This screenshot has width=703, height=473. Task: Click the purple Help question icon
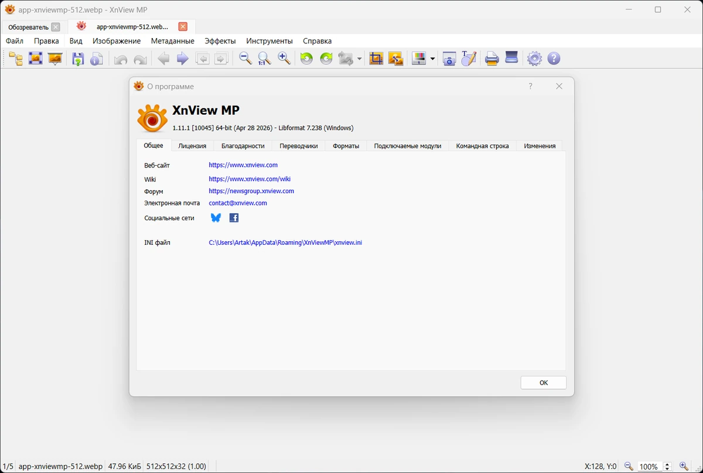pos(554,59)
